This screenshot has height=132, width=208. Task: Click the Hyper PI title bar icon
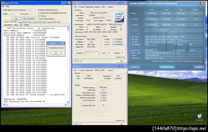pyautogui.click(x=2, y=3)
